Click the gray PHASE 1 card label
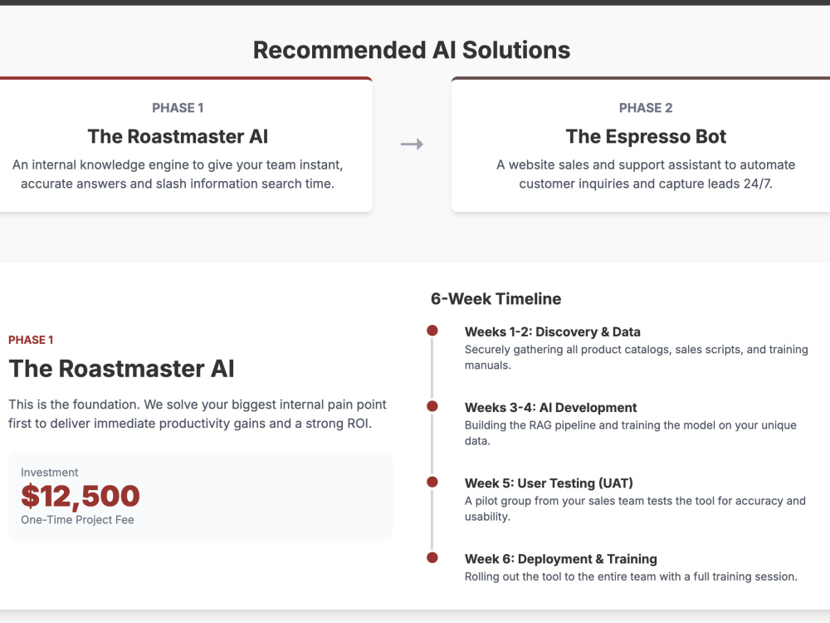 pyautogui.click(x=178, y=108)
